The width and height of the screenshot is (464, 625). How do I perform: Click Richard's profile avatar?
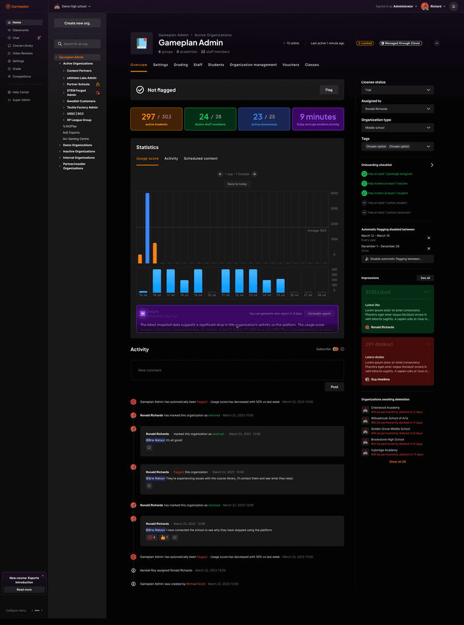[424, 6]
